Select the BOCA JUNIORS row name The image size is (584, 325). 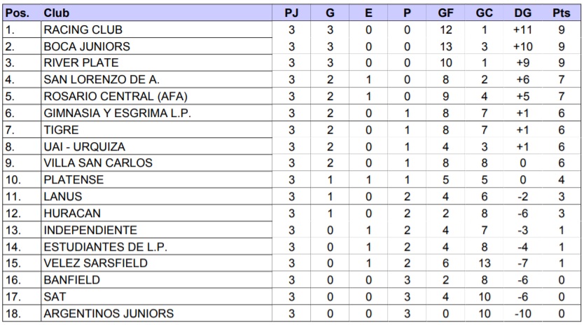(x=86, y=47)
